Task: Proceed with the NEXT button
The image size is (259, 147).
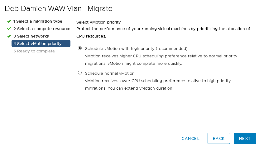Action: tap(245, 138)
